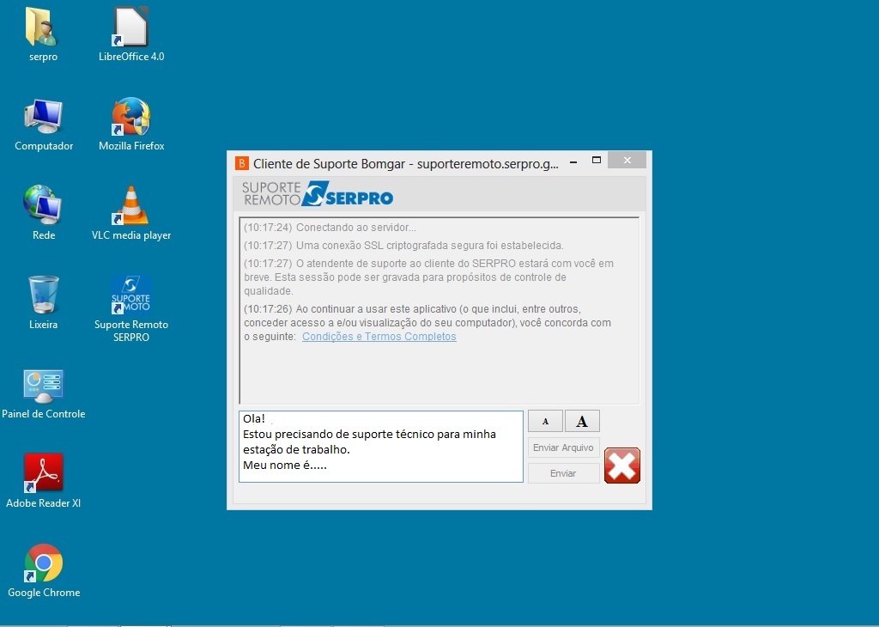The height and width of the screenshot is (627, 879).
Task: Decrease chat font size with small A
Action: click(x=545, y=421)
